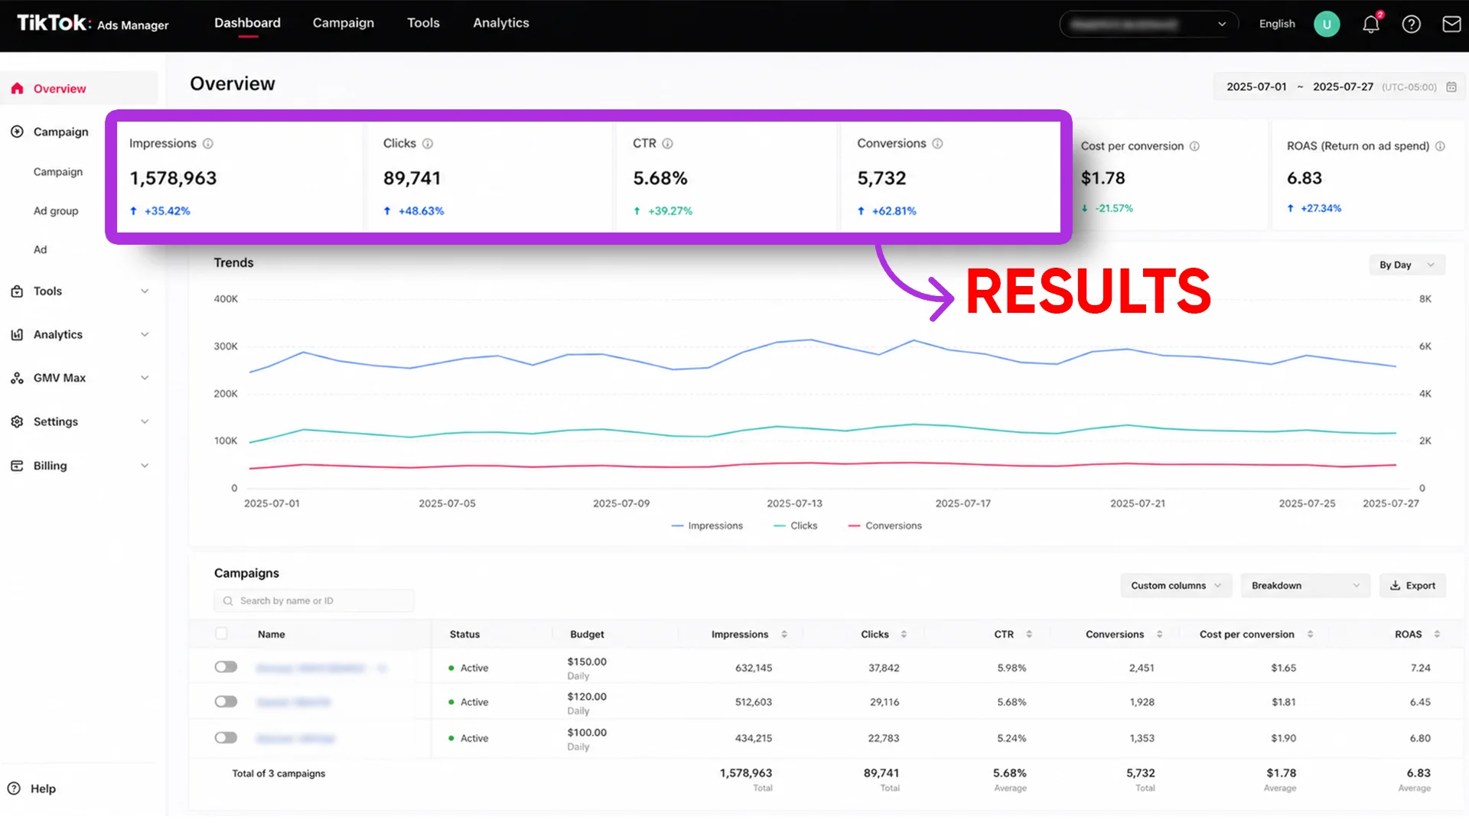Select Ad in sidebar
Viewport: 1469px width, 826px height.
pos(40,250)
